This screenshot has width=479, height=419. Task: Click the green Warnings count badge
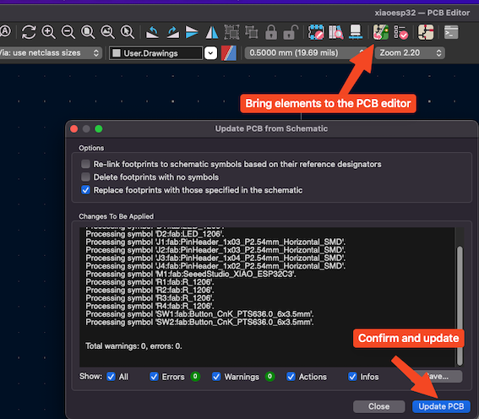[269, 377]
